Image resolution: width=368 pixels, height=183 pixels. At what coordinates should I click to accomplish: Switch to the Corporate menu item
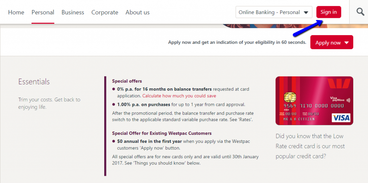point(105,12)
